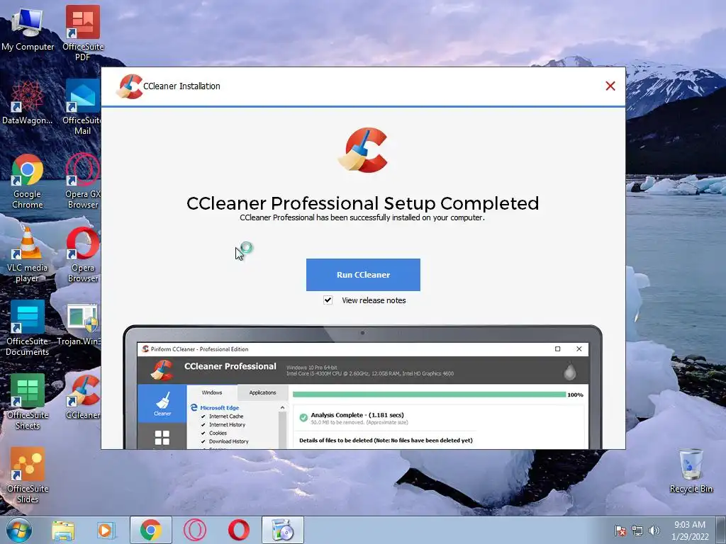Image resolution: width=726 pixels, height=544 pixels.
Task: Select Google Chrome desktop shortcut
Action: [x=28, y=181]
